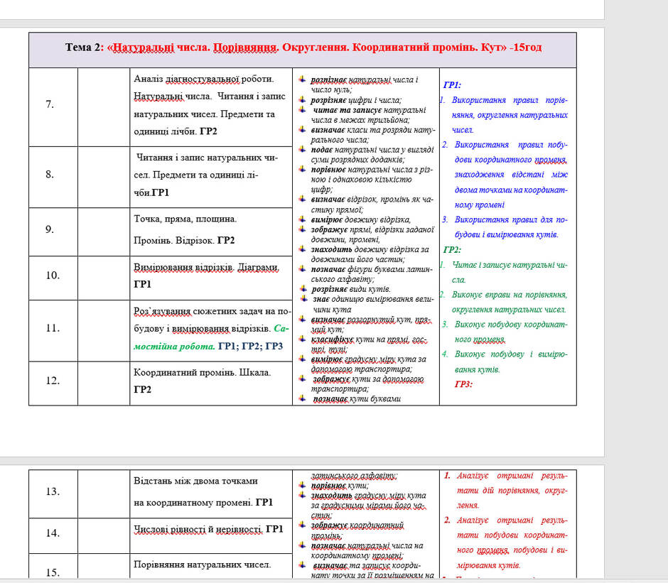The height and width of the screenshot is (583, 668).
Task: Click the 'Координатний промінь. Шкала.' lesson cell
Action: 211,383
